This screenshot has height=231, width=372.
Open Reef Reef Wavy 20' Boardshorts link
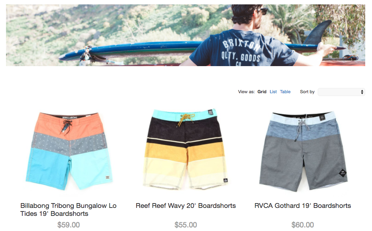point(186,206)
